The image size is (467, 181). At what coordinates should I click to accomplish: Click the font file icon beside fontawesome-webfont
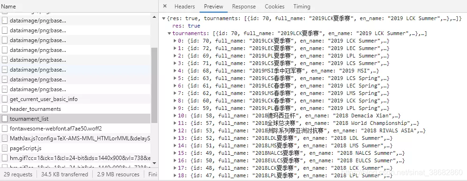(5, 129)
